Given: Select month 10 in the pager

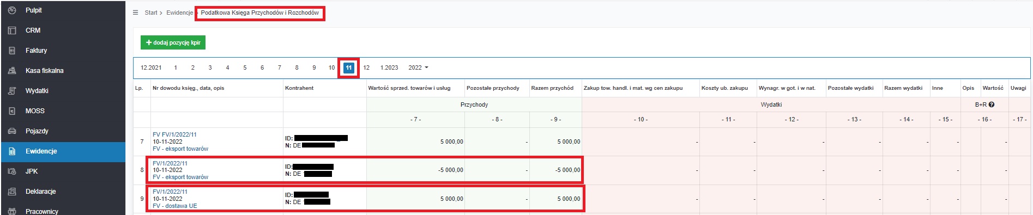Looking at the screenshot, I should [331, 67].
